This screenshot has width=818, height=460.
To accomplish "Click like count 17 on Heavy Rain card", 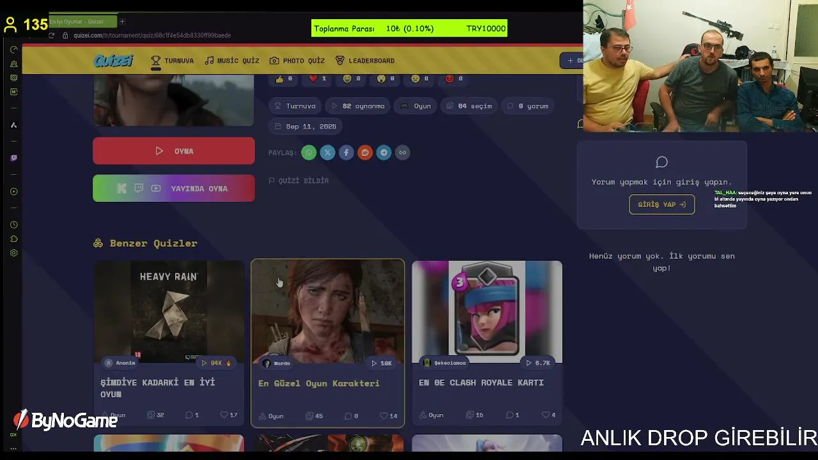I will tap(229, 415).
